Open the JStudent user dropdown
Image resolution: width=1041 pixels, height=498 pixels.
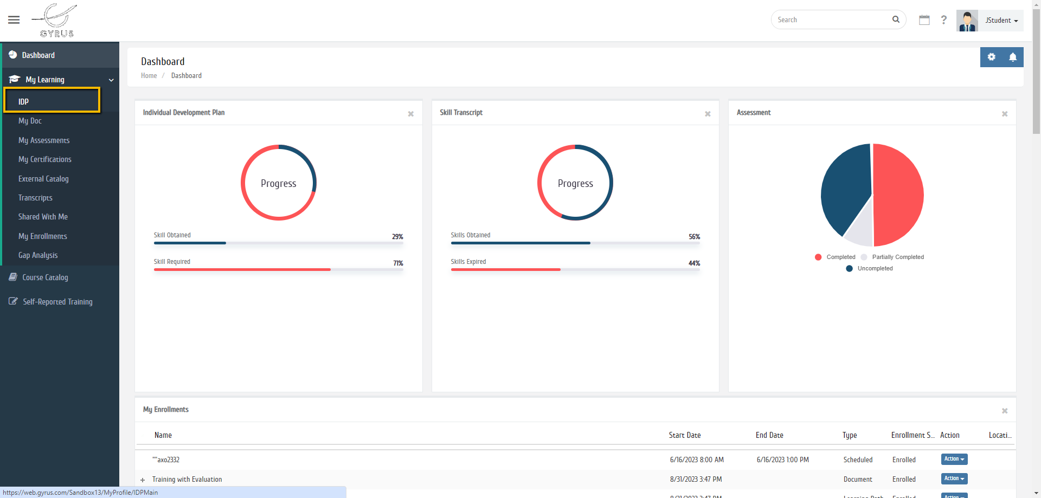point(1001,21)
